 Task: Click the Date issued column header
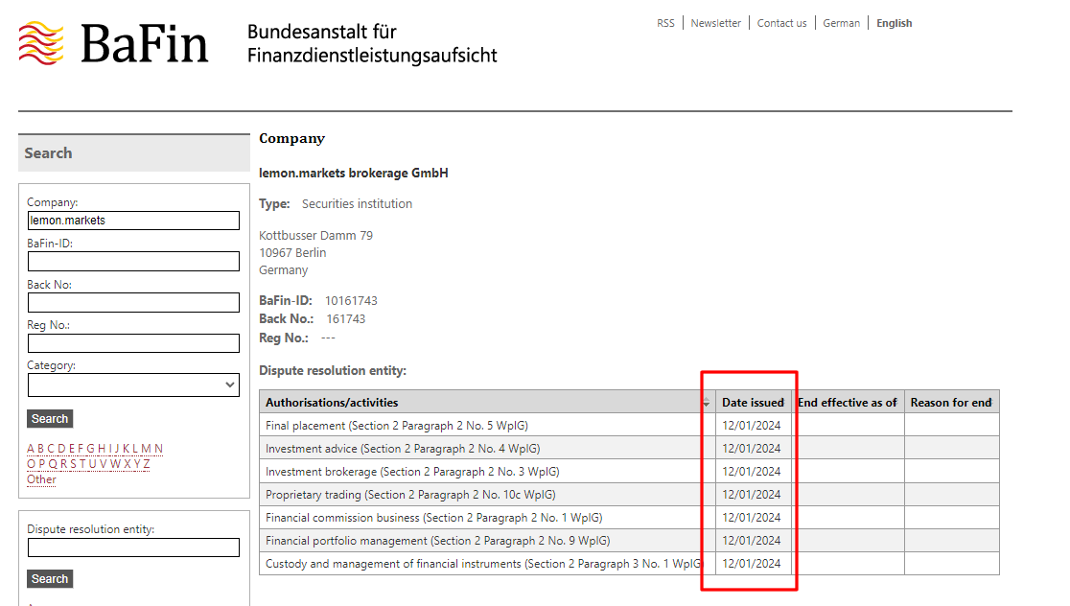click(754, 402)
